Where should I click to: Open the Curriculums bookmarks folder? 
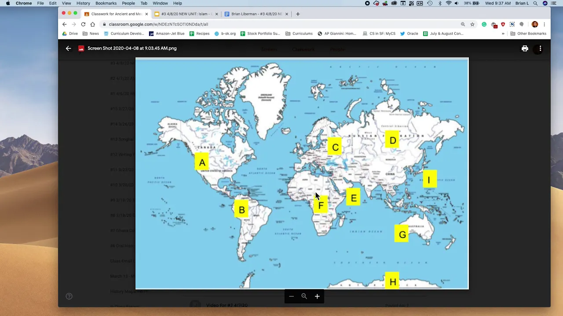coord(299,33)
